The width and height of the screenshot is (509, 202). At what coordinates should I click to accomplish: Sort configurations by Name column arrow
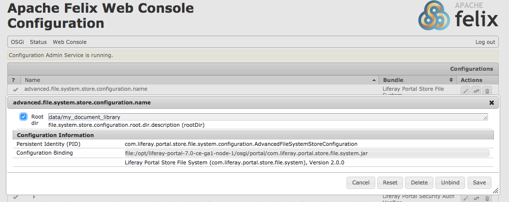click(374, 80)
